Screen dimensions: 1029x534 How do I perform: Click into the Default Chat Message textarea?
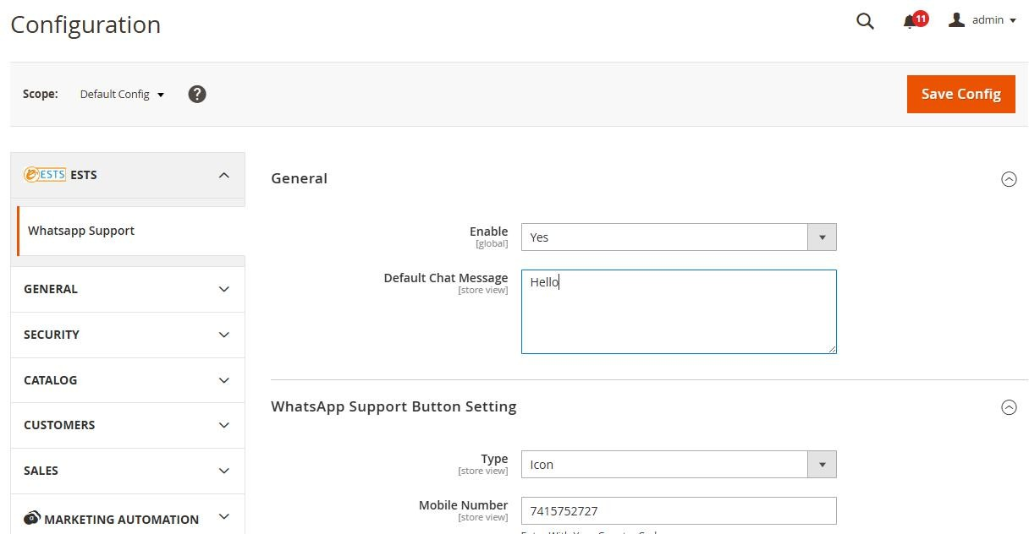[x=679, y=312]
